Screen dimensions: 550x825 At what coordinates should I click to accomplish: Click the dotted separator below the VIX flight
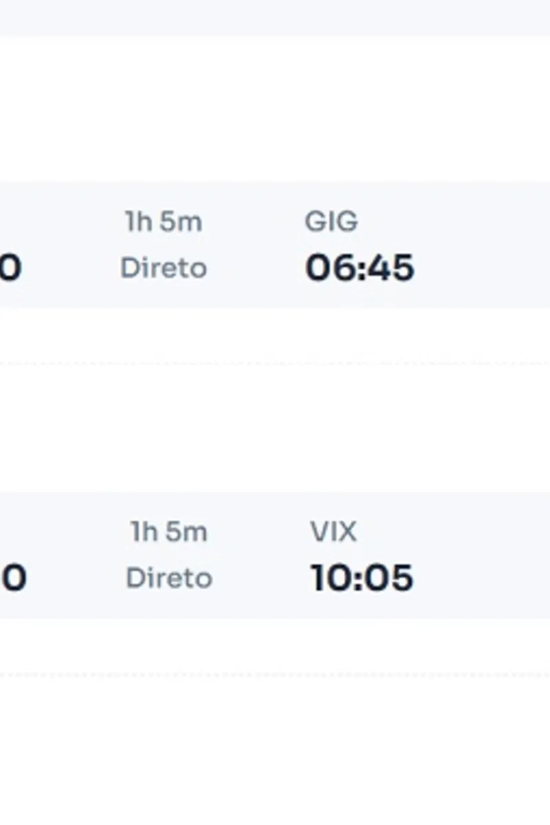tap(275, 674)
